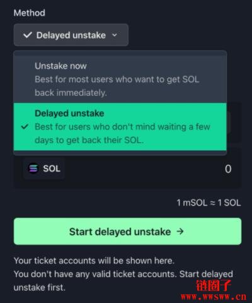Click 'Your ticket accounts will be shown here'

click(x=94, y=261)
